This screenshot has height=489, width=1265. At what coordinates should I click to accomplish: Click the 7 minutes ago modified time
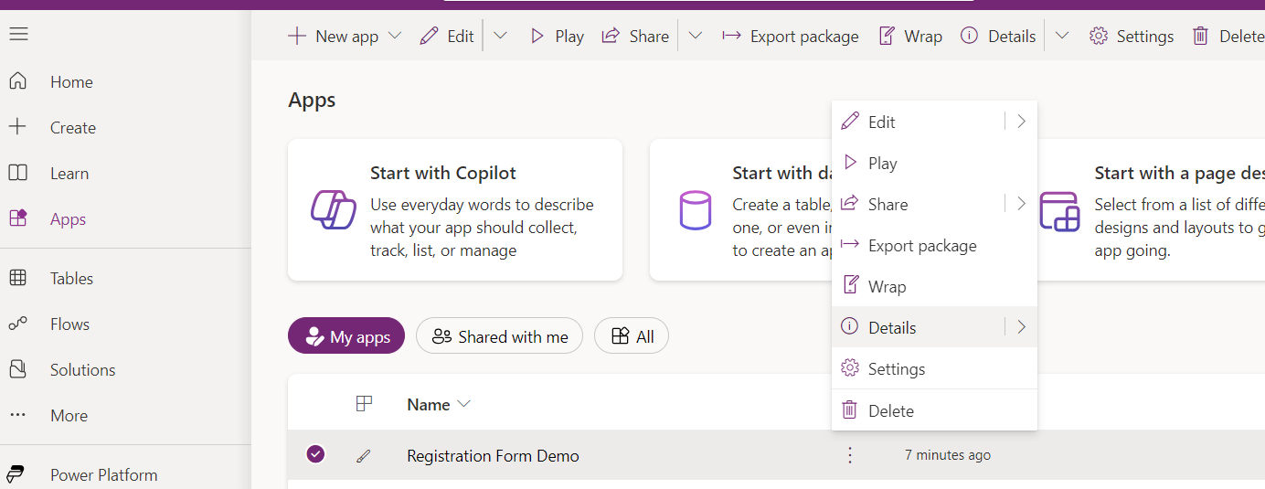pos(948,454)
